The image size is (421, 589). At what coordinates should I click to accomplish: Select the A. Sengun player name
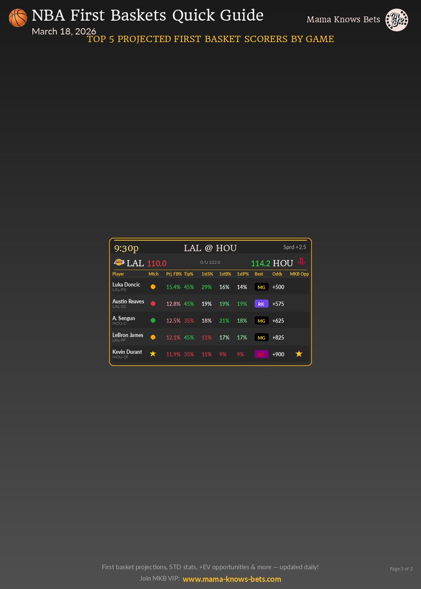coord(124,318)
